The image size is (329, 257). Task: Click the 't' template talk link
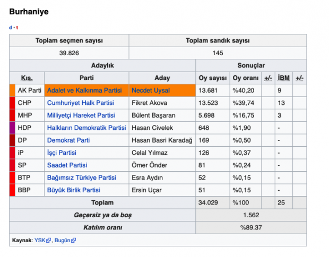[x=17, y=28]
